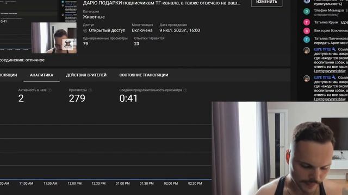
Task: Open the ДЕЙСТВИЯ ЗРИТЕЛЕЙ tab
Action: 86,75
